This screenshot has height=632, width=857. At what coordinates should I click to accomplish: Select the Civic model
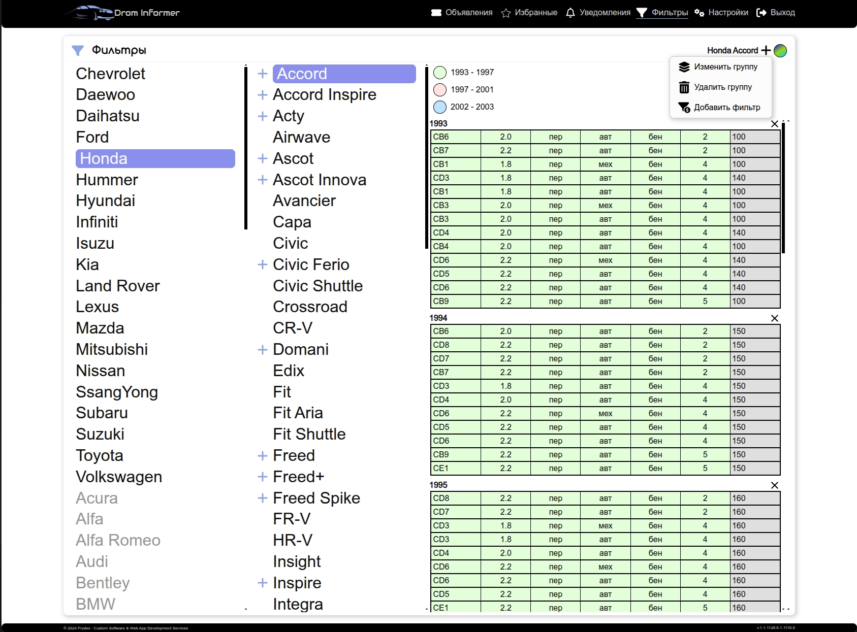coord(290,243)
